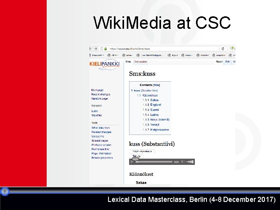
Task: Click the Tools sidebar heading
Action: point(94,122)
